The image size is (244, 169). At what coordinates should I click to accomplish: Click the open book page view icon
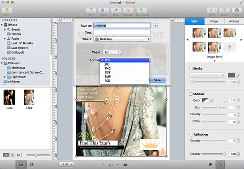click(x=126, y=165)
